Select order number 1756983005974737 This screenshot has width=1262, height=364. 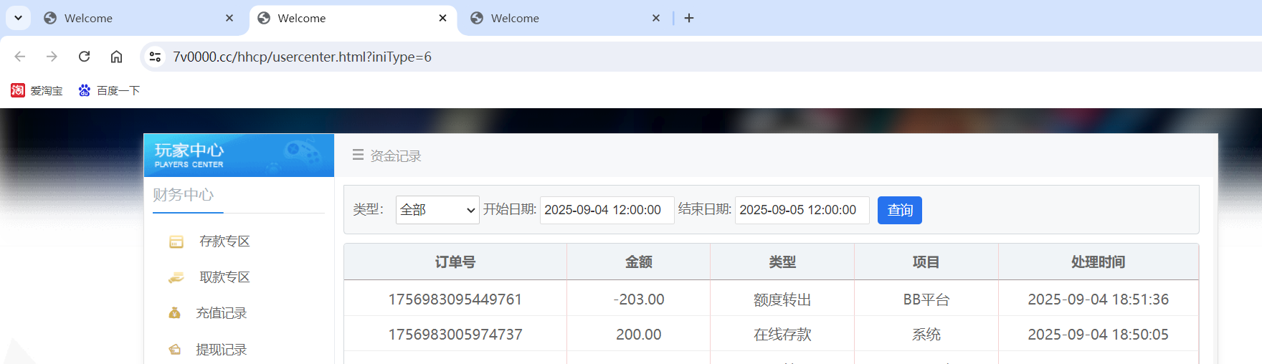(455, 335)
